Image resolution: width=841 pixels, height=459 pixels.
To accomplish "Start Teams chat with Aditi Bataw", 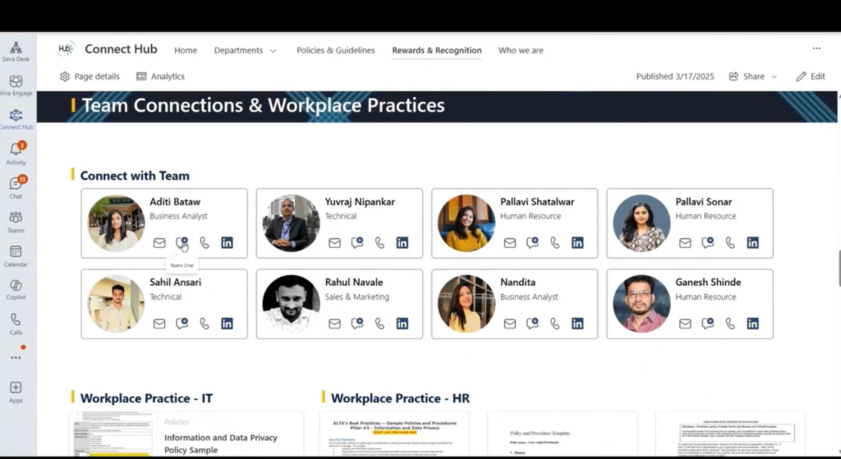I will tap(182, 243).
